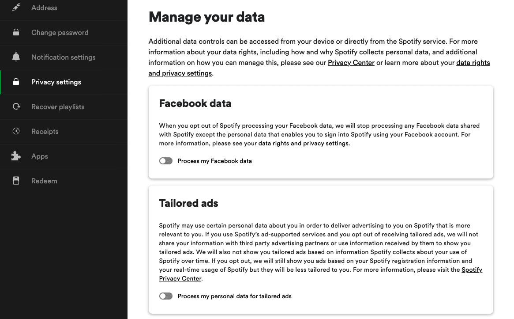514x319 pixels.
Task: Enable the Process my Facebook data toggle
Action: [x=165, y=161]
